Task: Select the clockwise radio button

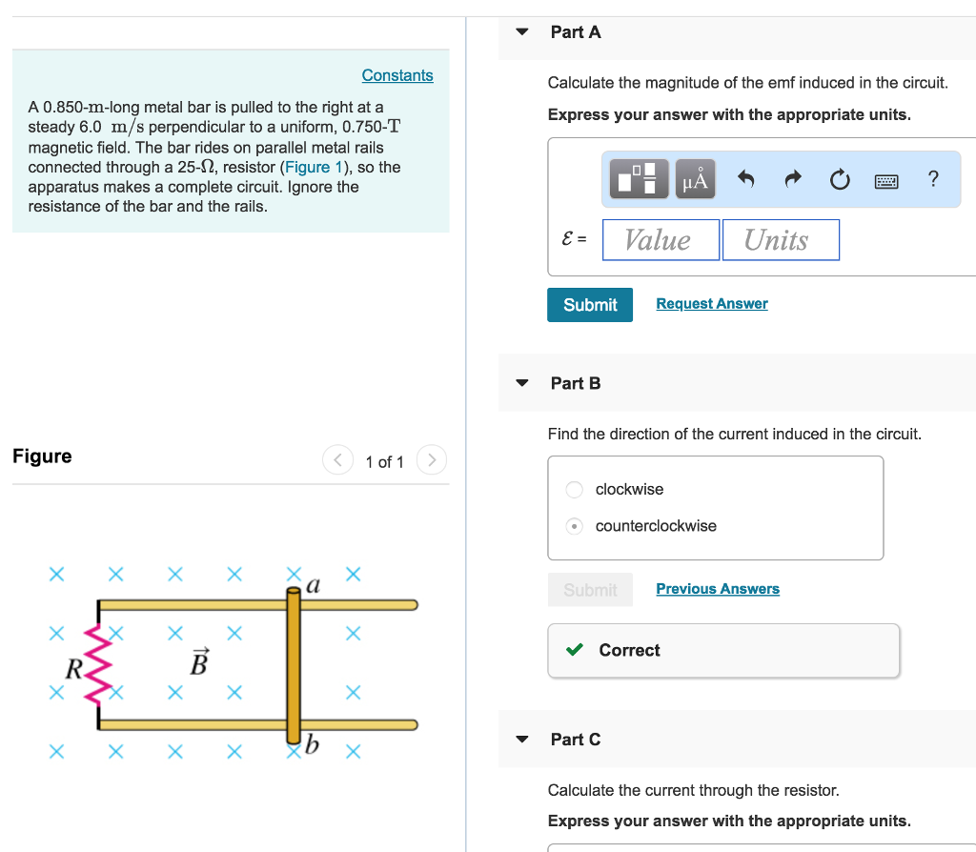Action: (574, 489)
